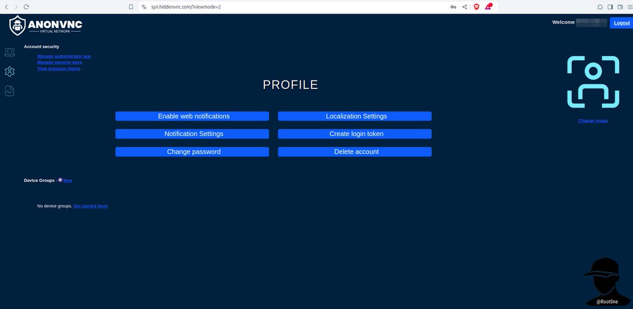Viewport: 633px width, 309px height.
Task: Reload the page with the refresh icon
Action: click(26, 7)
